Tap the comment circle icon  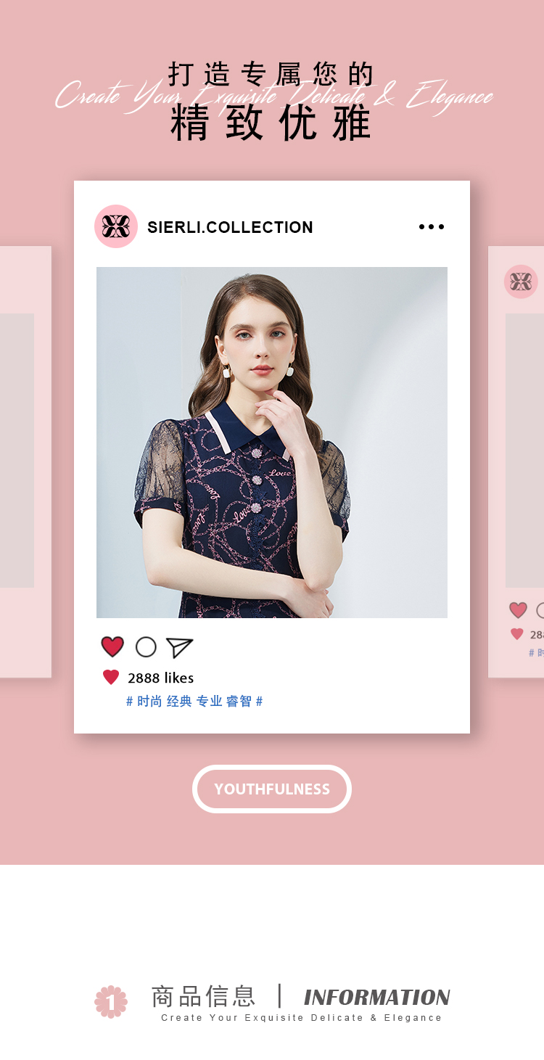tap(146, 647)
